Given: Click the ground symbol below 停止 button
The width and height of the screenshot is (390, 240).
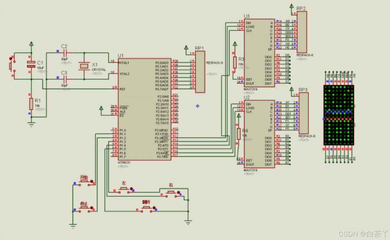Looking at the screenshot, I should (73, 226).
